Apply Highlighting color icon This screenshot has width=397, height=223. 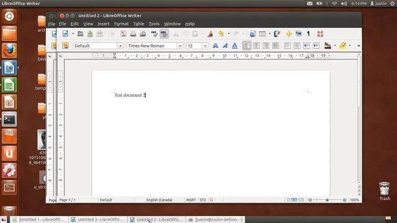point(342,45)
